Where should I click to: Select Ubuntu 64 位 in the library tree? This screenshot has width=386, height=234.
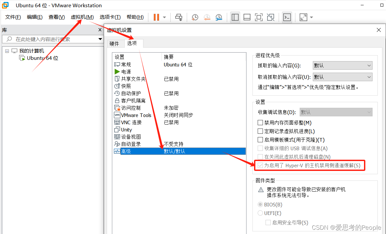[x=43, y=58]
